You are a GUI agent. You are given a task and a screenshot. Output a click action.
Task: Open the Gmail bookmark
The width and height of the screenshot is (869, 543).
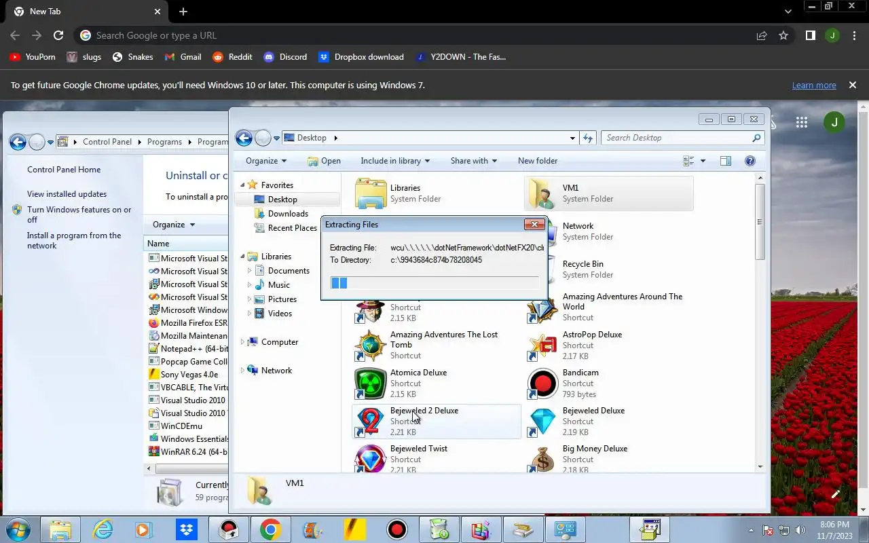tap(183, 57)
